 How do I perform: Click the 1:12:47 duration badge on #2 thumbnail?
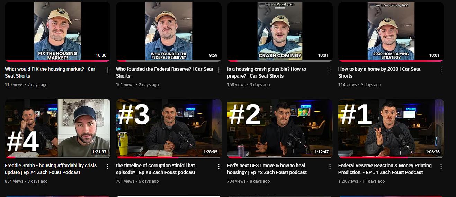click(322, 152)
